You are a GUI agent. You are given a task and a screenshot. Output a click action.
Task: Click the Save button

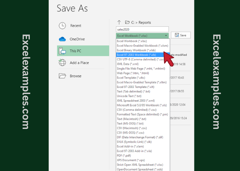point(181,35)
